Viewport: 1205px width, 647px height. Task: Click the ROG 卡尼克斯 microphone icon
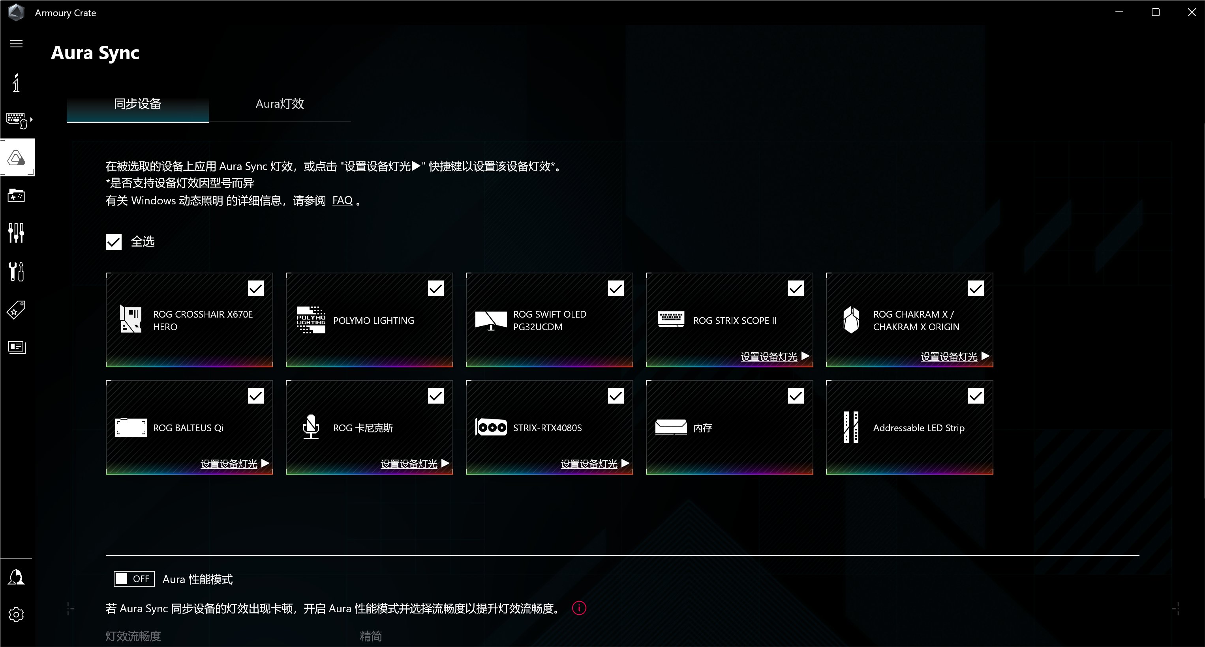click(311, 427)
